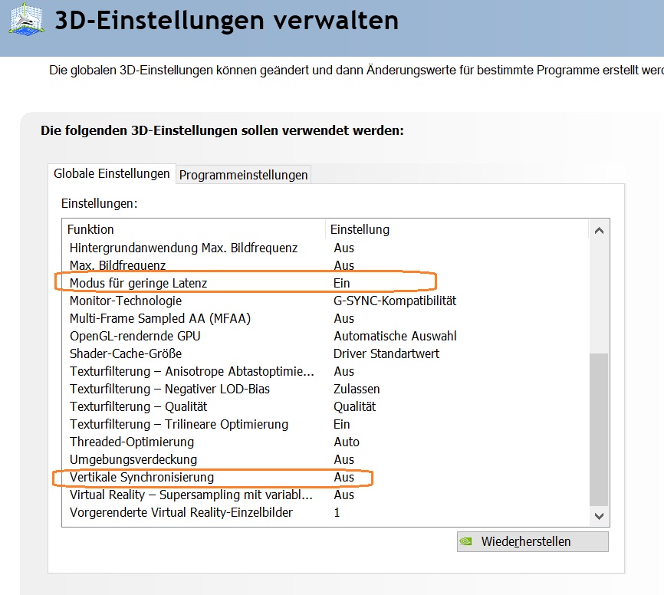Select Virtual Reality Supersampling row
Screen dimensions: 664x595
click(x=325, y=495)
